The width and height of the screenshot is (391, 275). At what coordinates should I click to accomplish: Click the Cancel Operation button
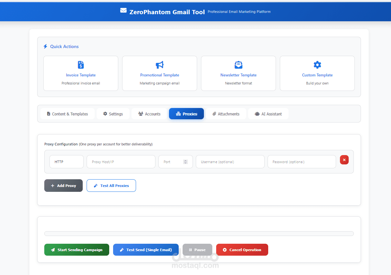pyautogui.click(x=242, y=250)
